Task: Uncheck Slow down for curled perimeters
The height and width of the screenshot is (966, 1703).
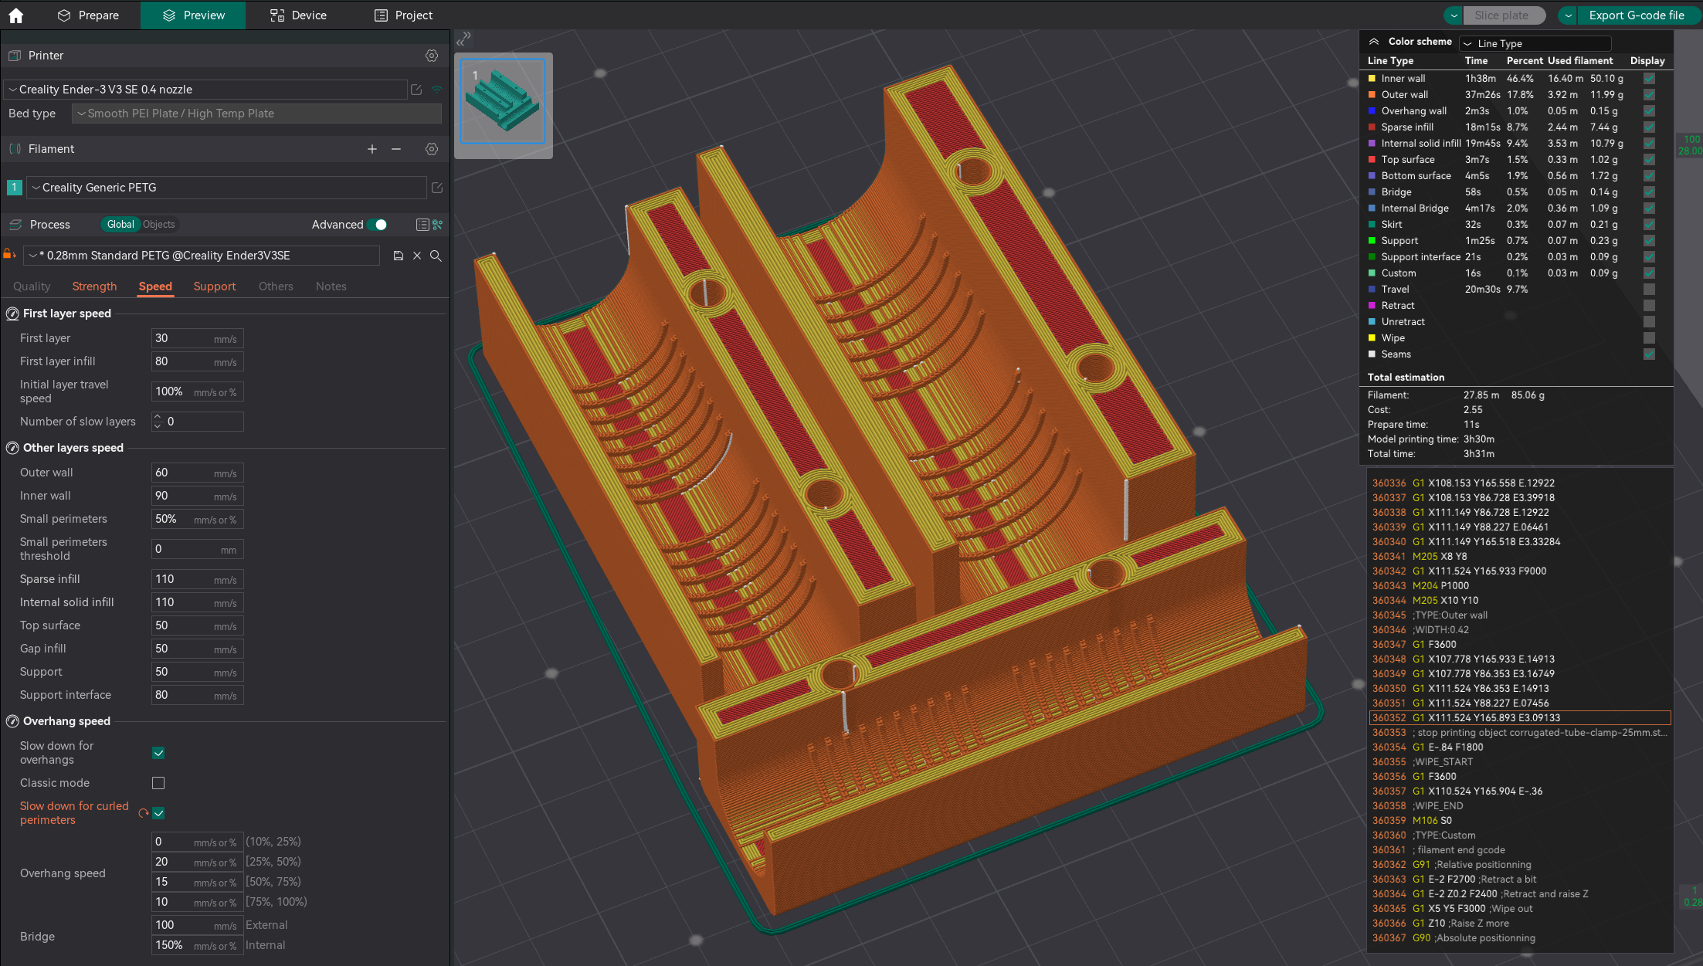Action: pos(158,813)
